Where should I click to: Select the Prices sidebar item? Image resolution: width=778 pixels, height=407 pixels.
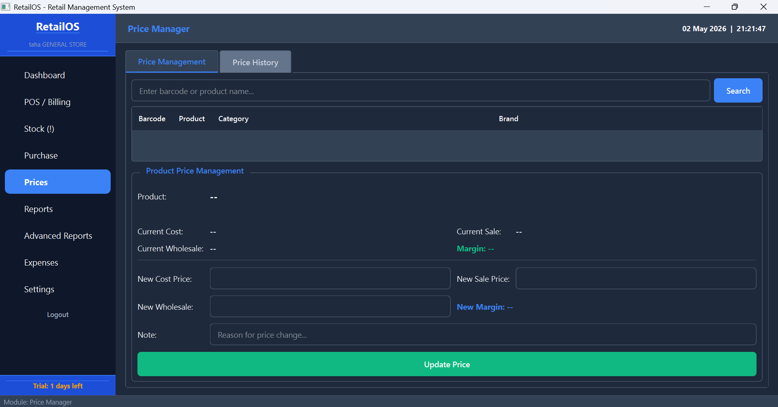58,182
